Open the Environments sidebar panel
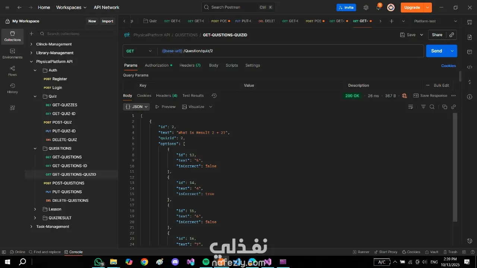Screen dimensions: 477x268 [12, 54]
